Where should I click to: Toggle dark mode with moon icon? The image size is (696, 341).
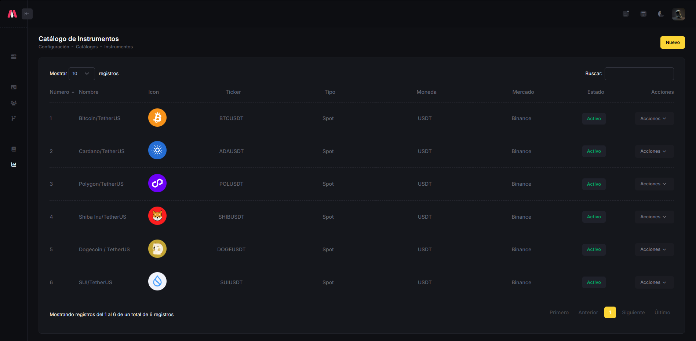click(661, 14)
